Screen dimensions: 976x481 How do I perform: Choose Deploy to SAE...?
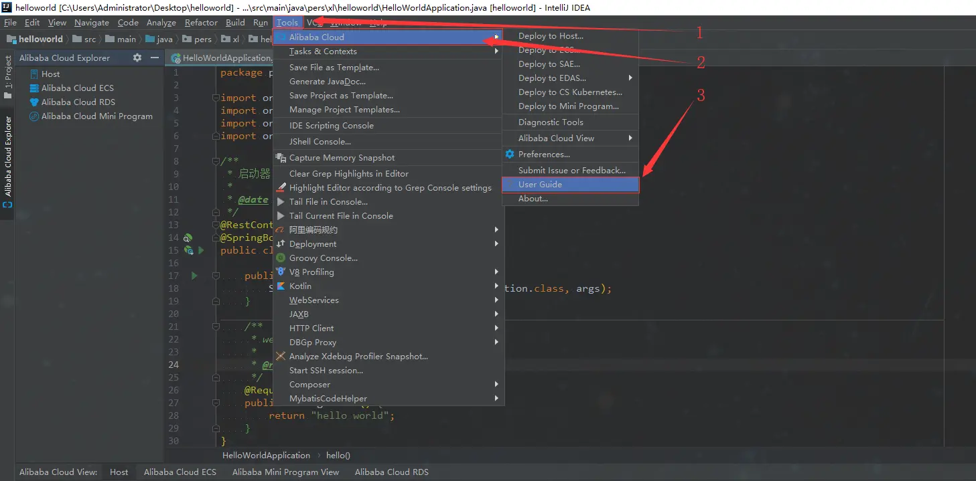pos(571,64)
